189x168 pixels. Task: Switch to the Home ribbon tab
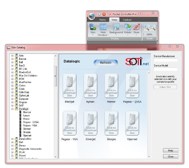(102, 20)
